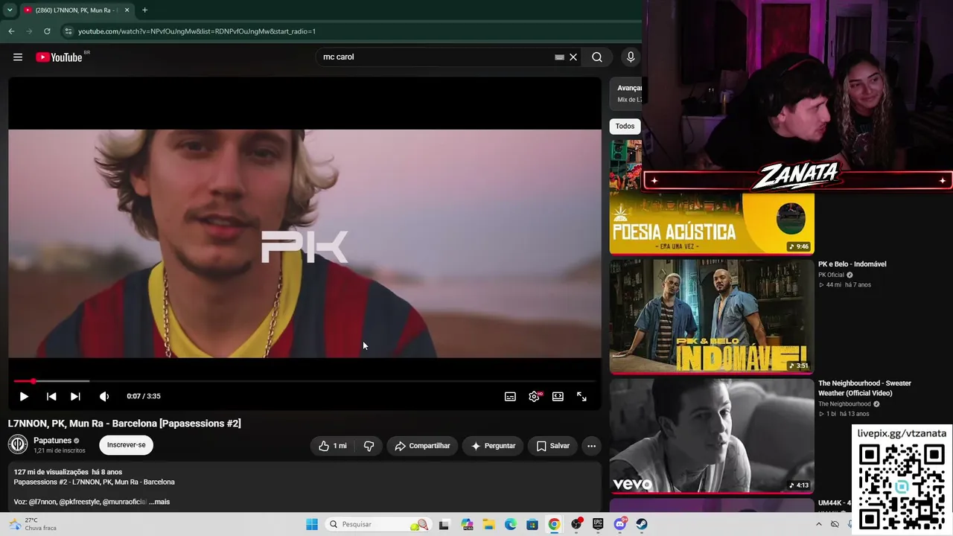This screenshot has width=953, height=536.
Task: Open Microsoft Store from the taskbar
Action: (532, 524)
